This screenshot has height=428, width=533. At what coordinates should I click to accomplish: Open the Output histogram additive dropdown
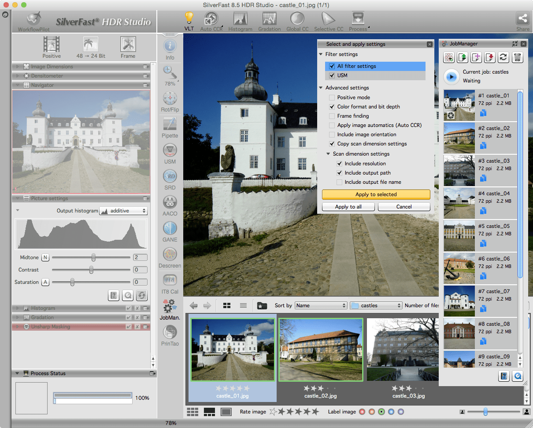click(x=123, y=211)
